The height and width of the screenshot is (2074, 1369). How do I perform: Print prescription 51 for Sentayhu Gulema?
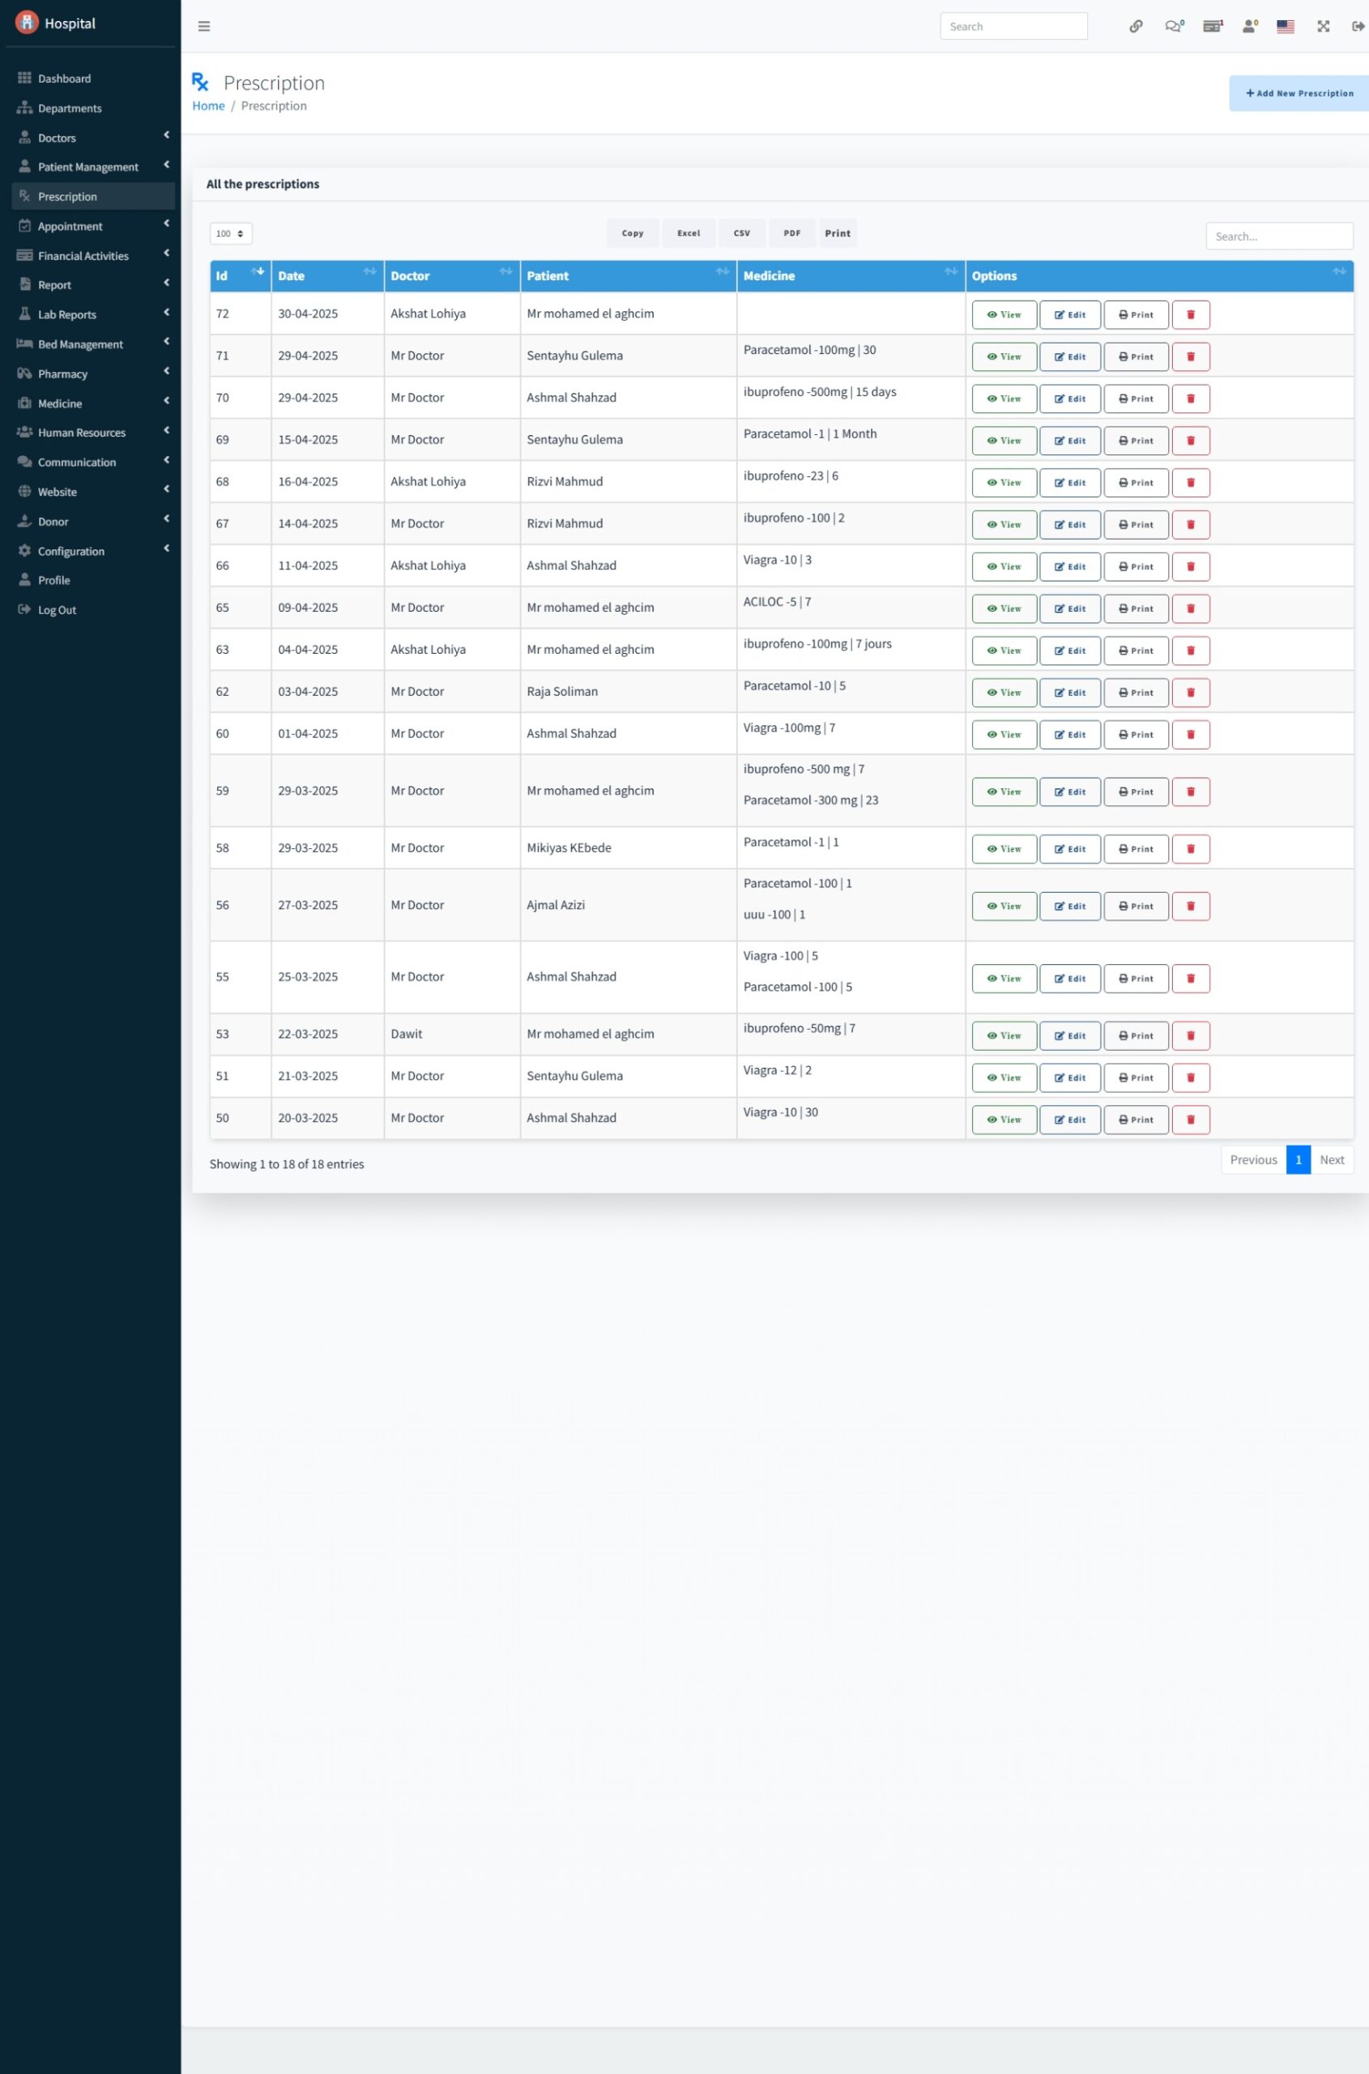point(1136,1078)
